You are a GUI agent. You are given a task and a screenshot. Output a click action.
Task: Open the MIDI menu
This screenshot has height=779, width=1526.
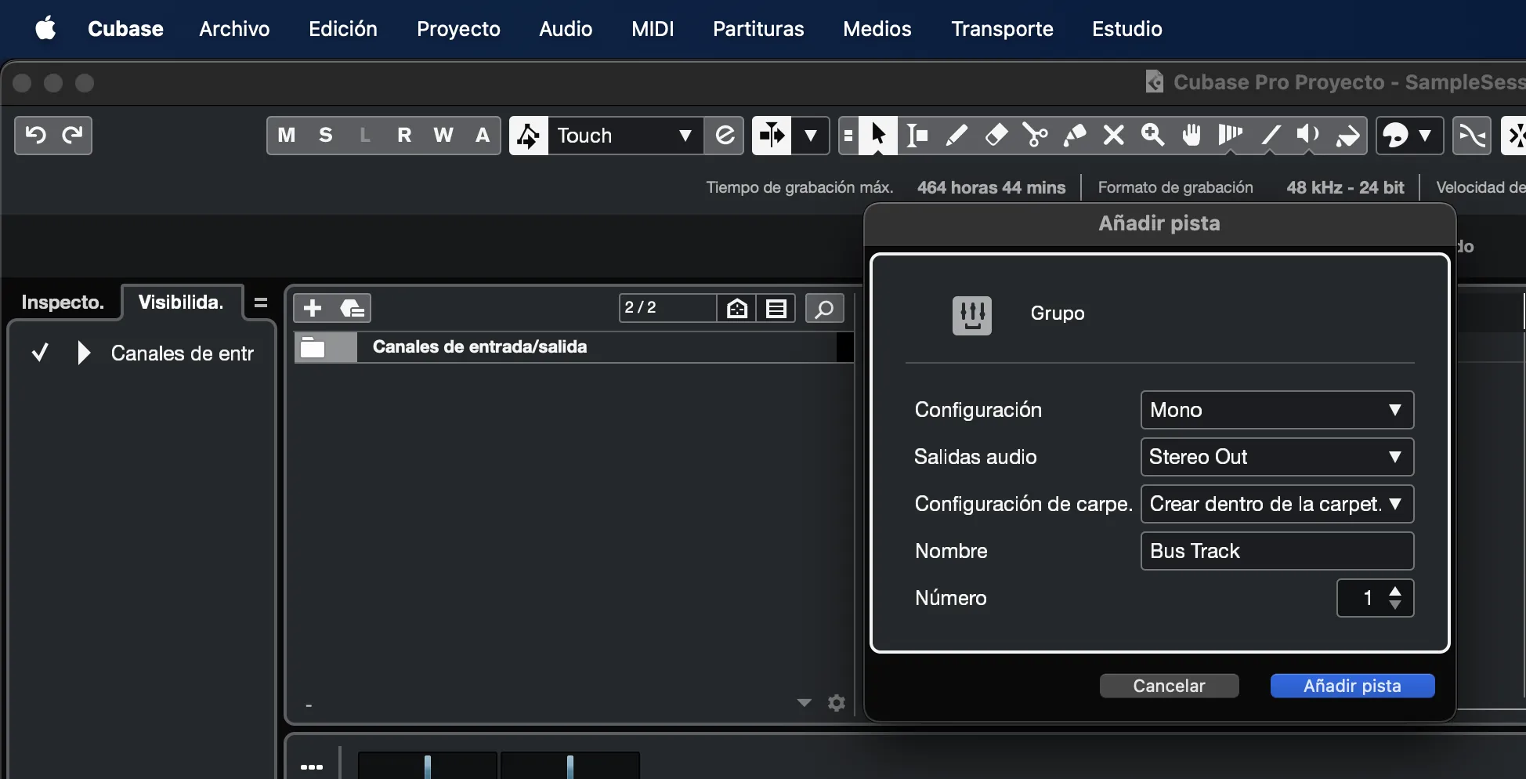(653, 29)
